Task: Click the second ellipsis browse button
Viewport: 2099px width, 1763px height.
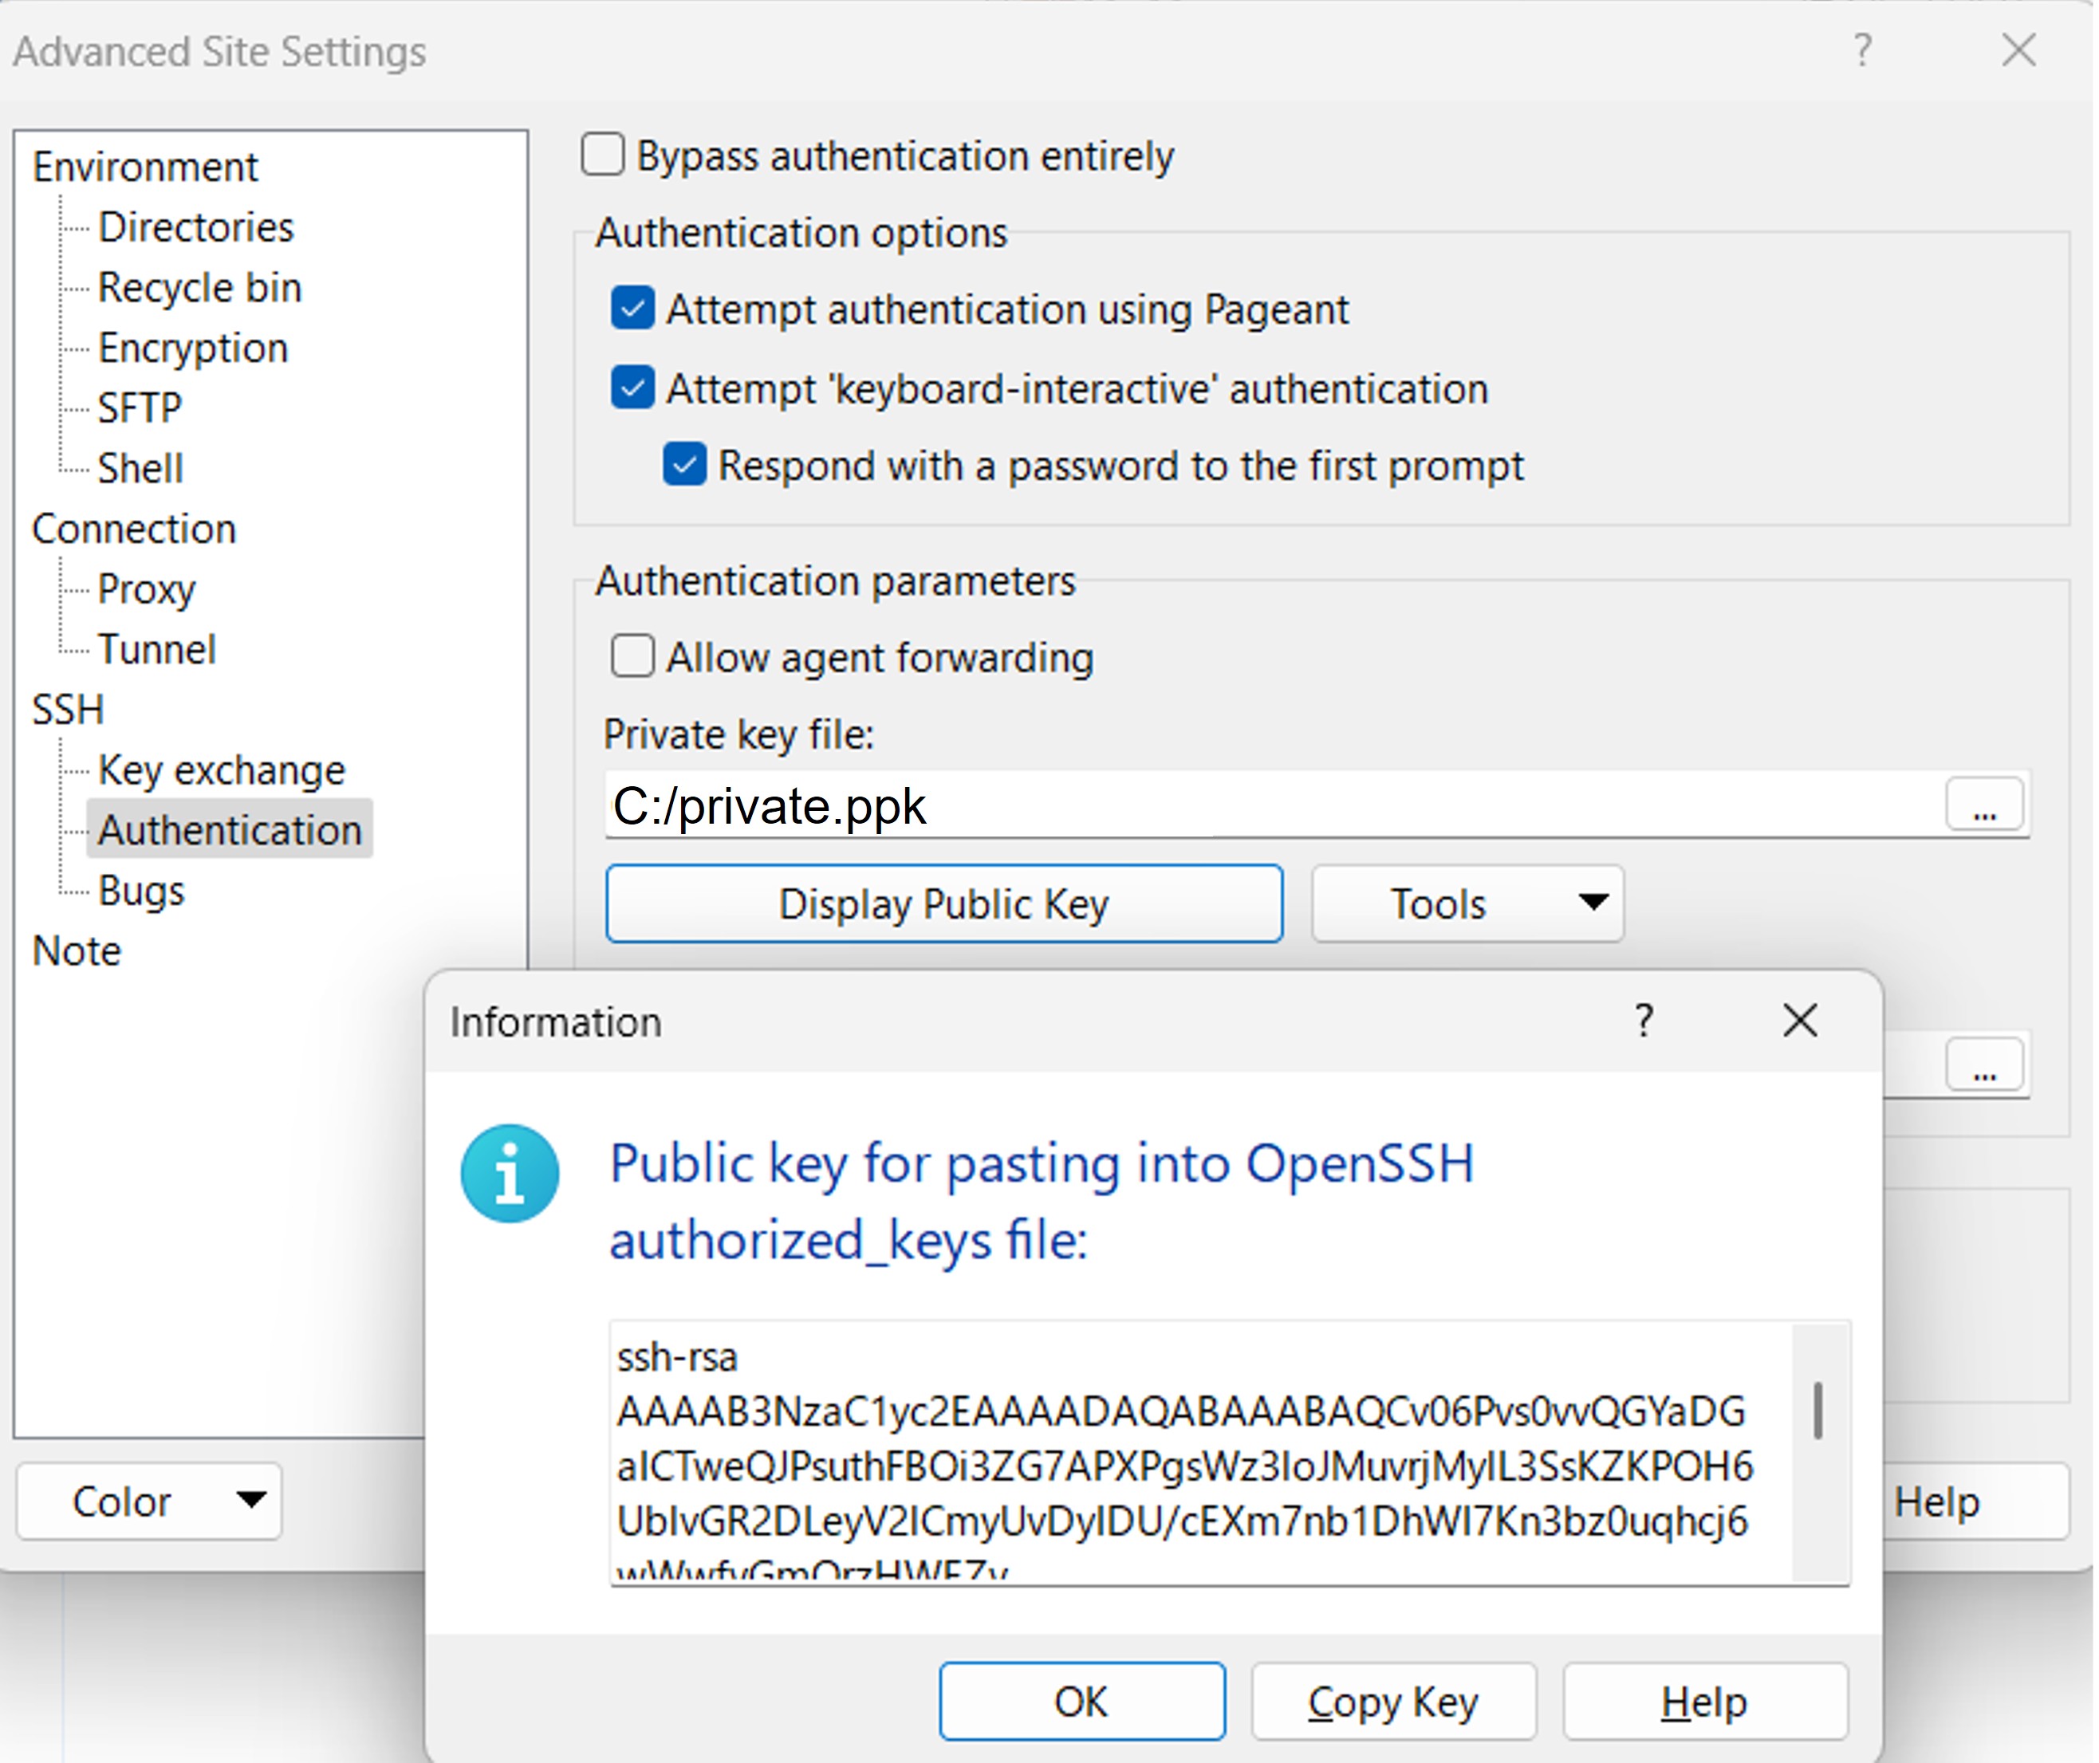Action: pos(1984,1065)
